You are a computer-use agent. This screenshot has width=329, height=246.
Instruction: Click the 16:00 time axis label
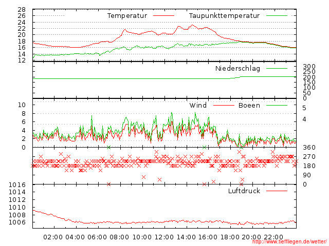click(x=208, y=237)
